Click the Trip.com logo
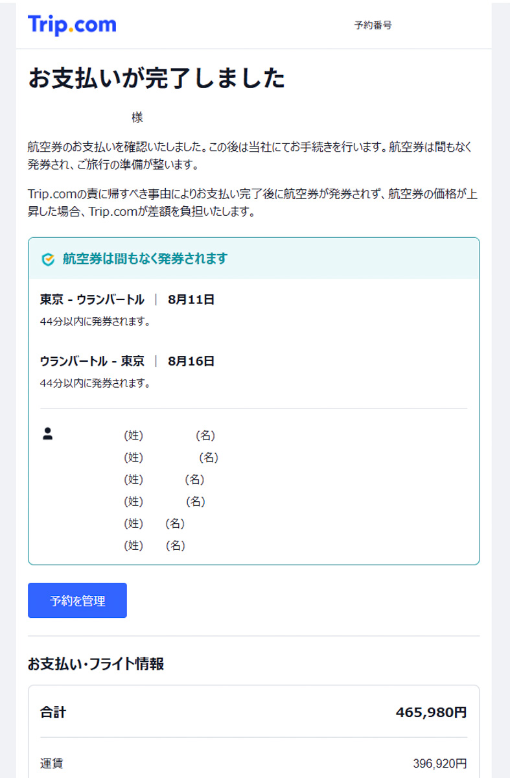 (x=72, y=25)
